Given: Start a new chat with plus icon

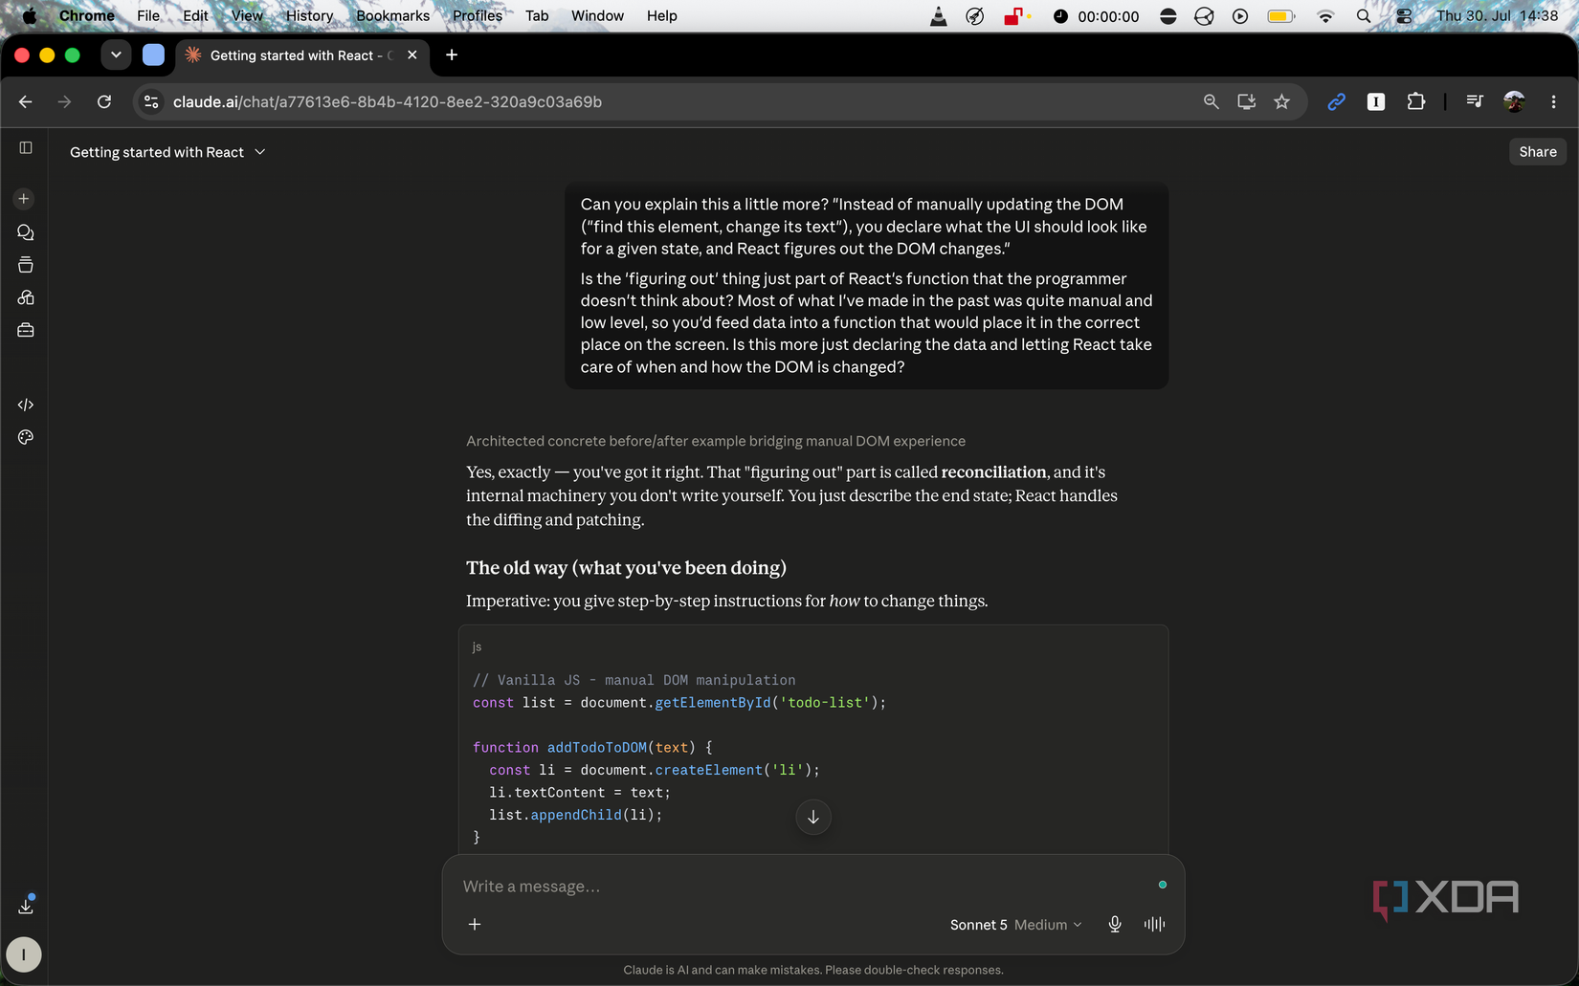Looking at the screenshot, I should tap(24, 199).
